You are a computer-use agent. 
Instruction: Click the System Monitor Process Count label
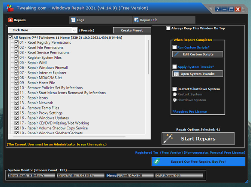[37, 170]
